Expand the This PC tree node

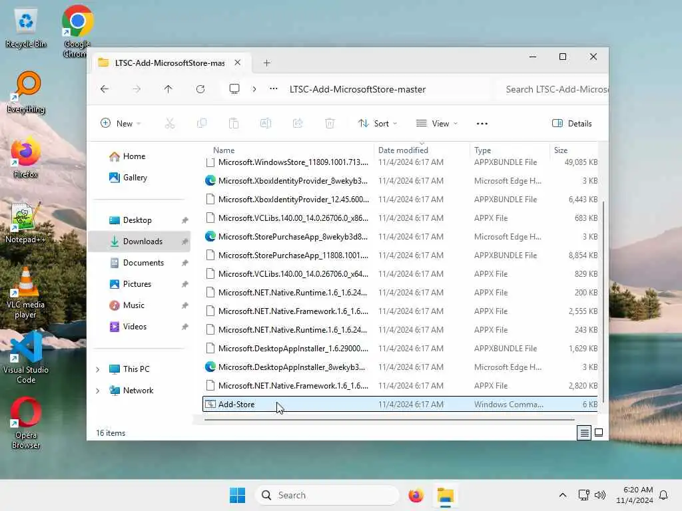98,369
